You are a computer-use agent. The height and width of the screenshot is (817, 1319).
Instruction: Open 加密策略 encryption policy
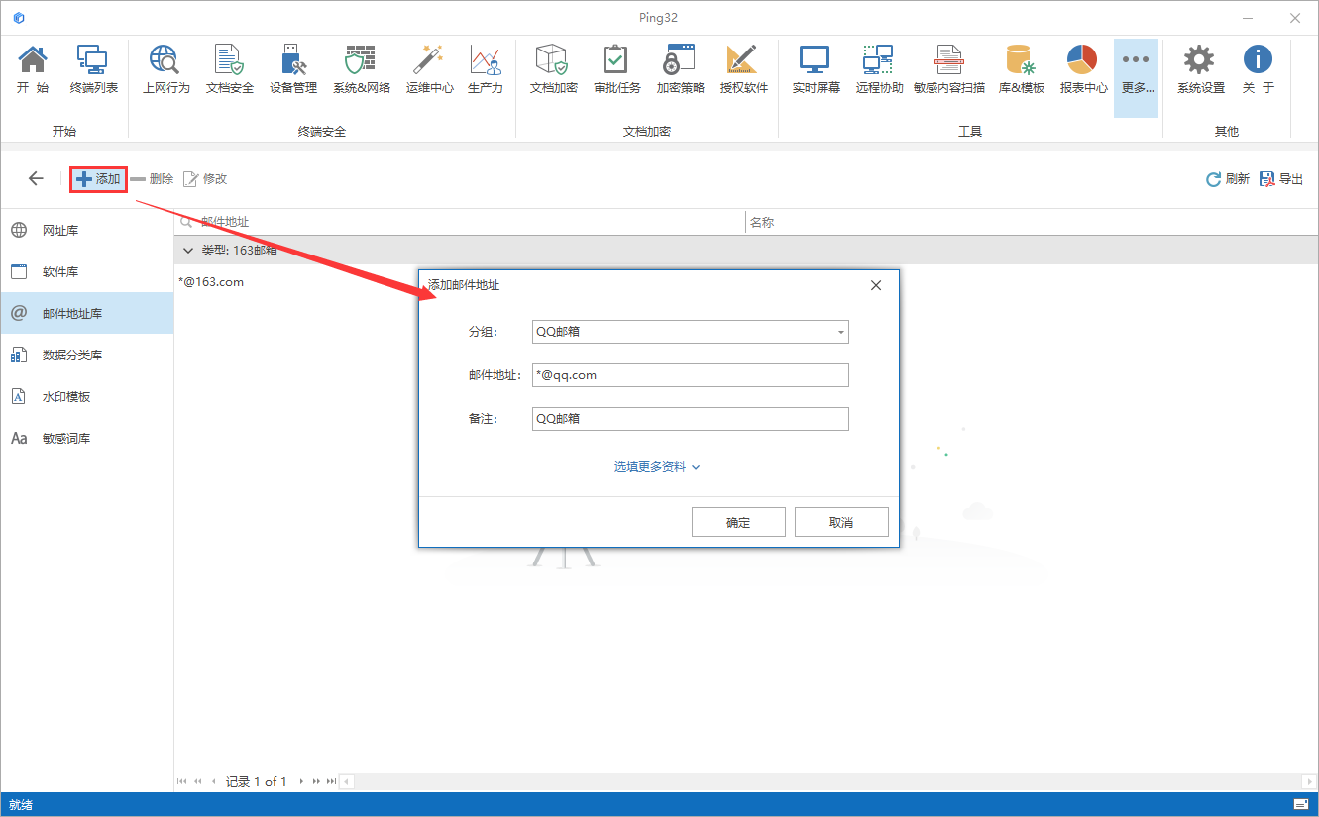pyautogui.click(x=680, y=69)
